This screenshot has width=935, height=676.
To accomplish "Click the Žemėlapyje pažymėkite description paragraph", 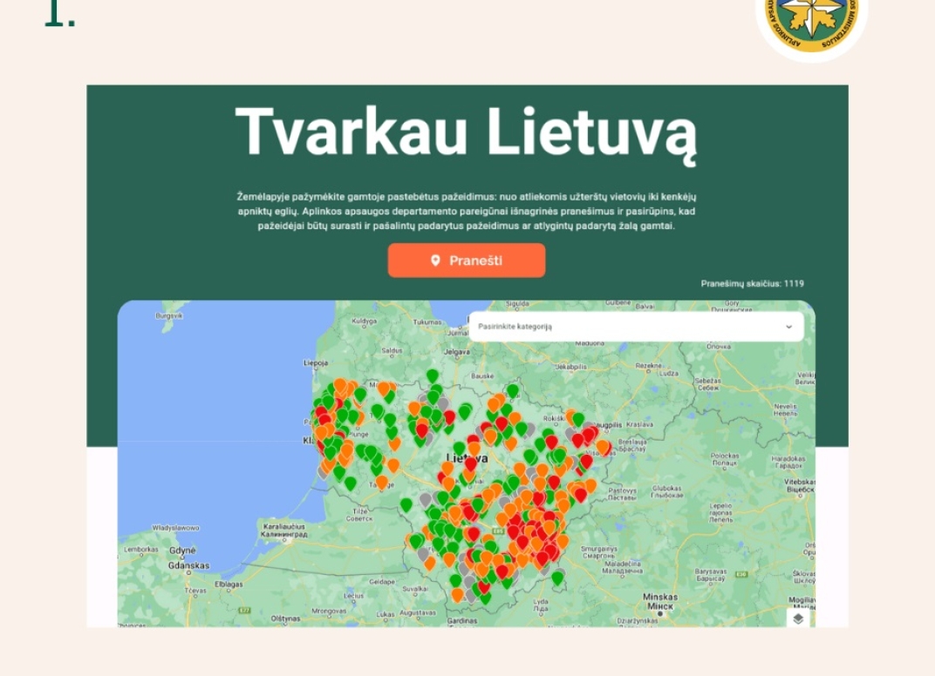I will 467,211.
